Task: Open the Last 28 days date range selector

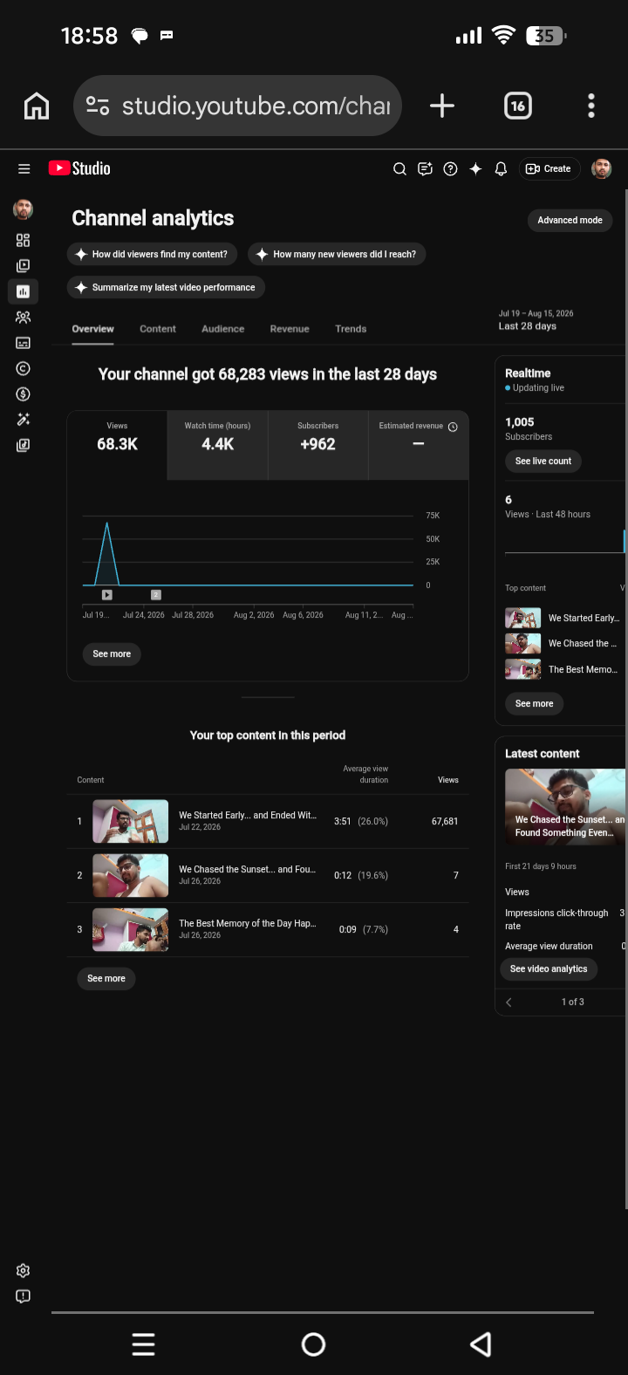Action: (x=536, y=320)
